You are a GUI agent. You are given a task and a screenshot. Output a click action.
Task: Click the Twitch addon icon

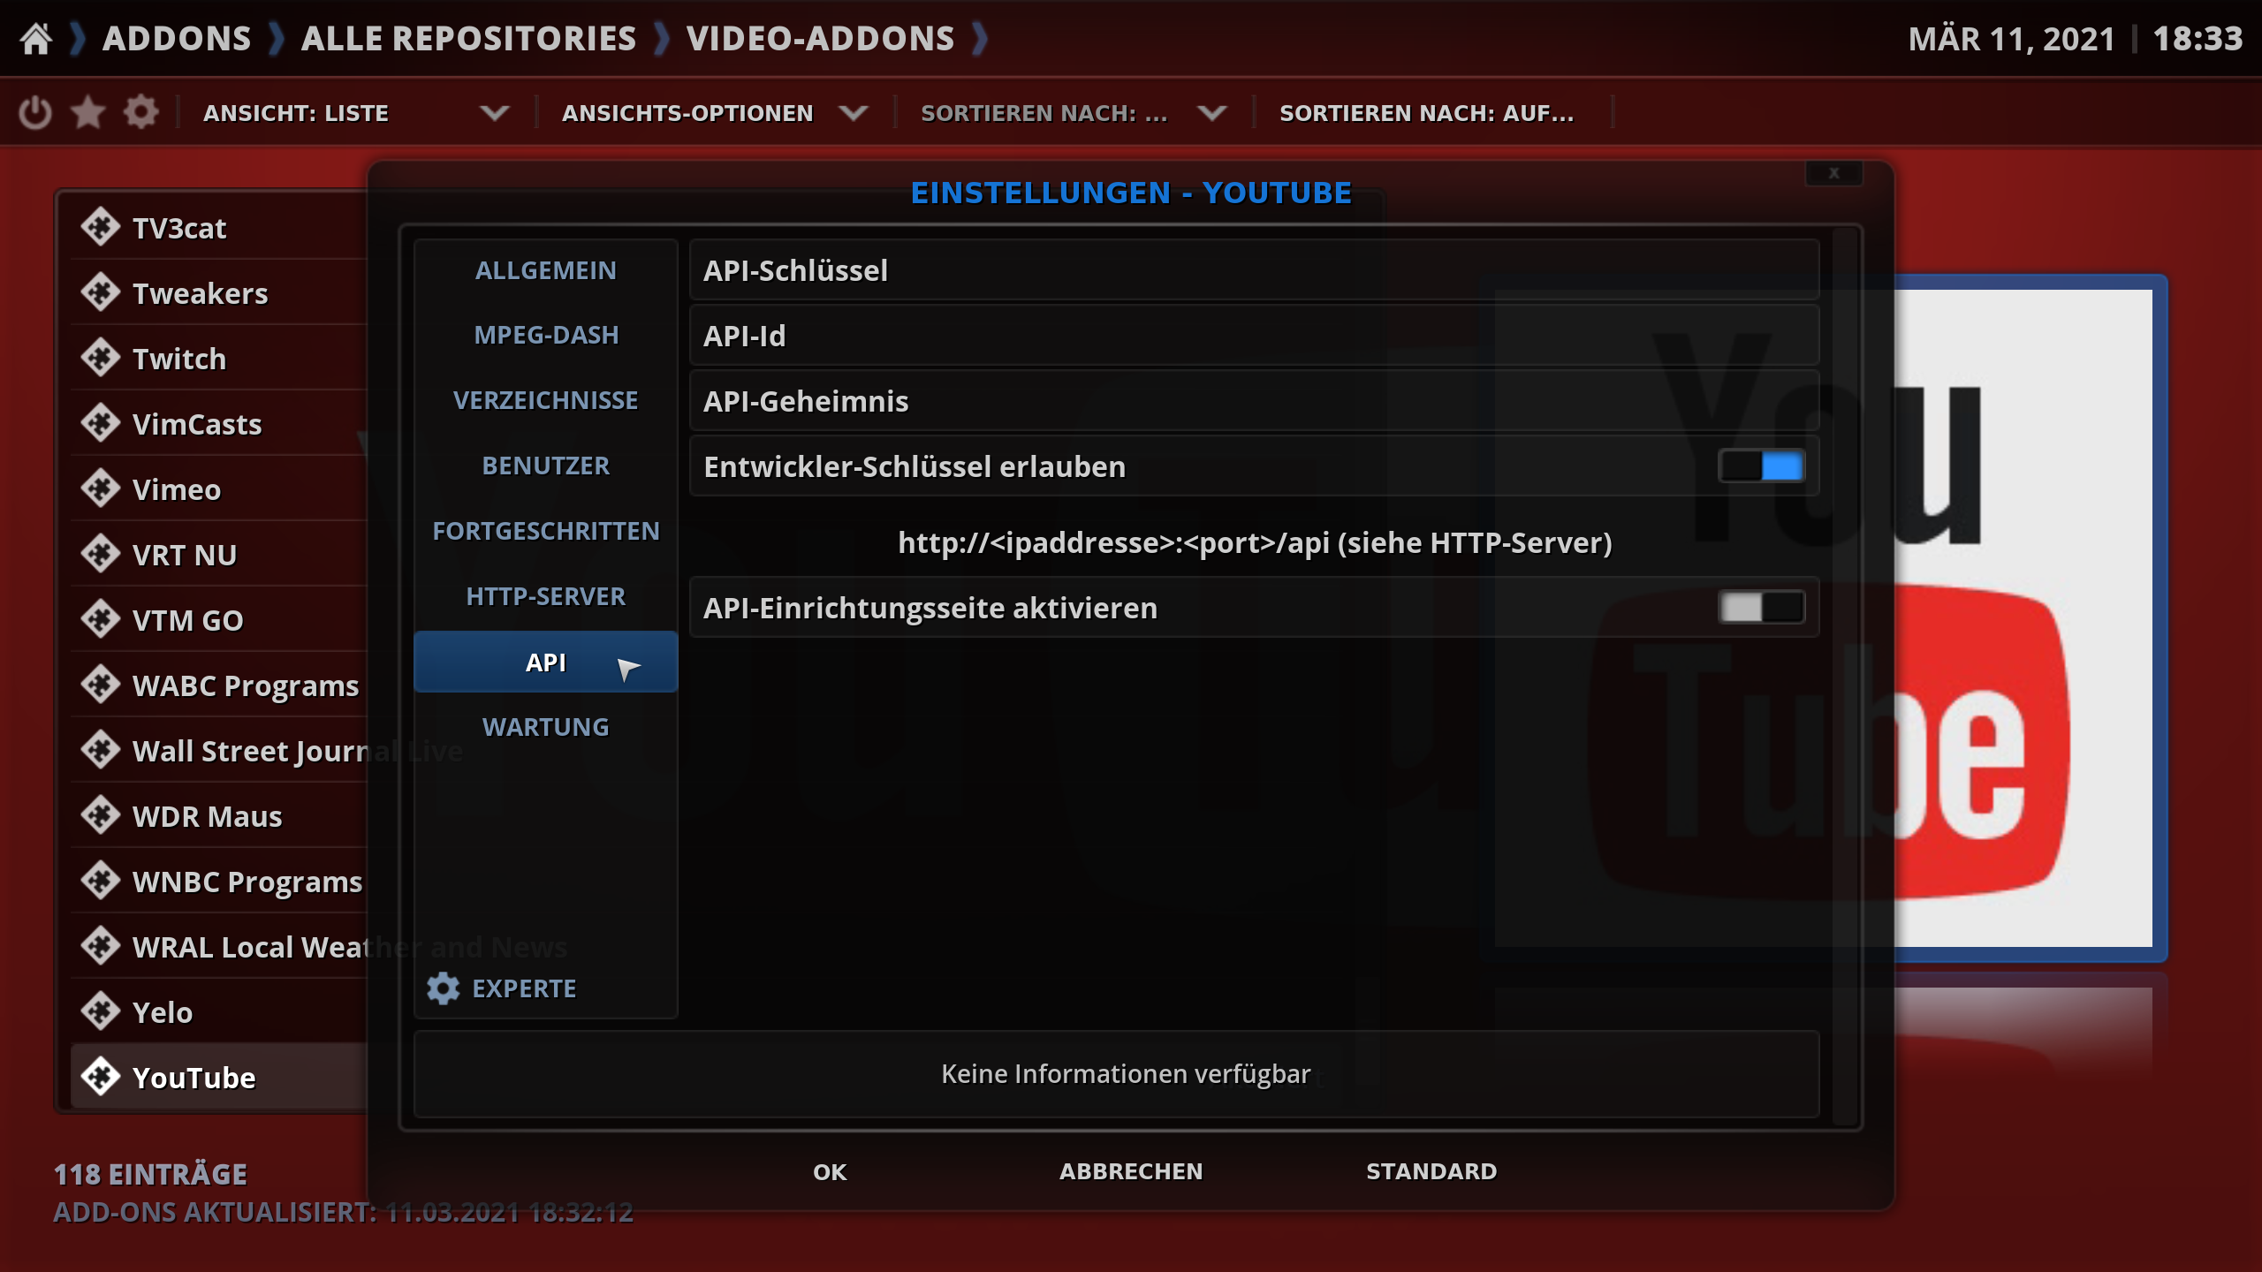click(x=101, y=358)
